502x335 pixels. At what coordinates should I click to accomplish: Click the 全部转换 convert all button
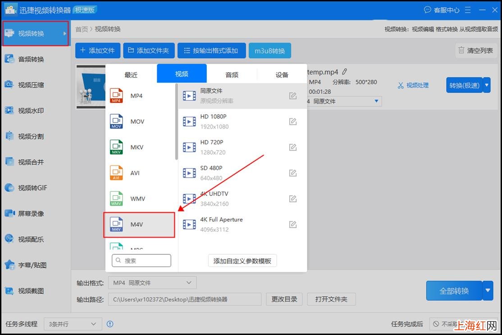(454, 291)
